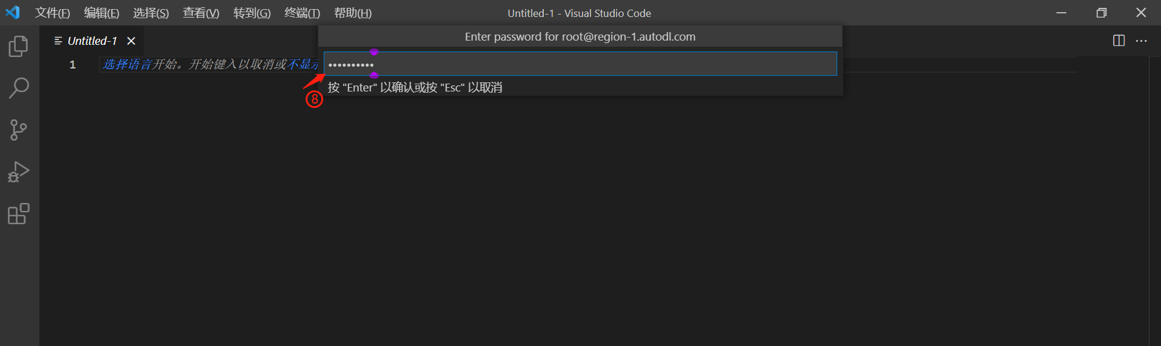The width and height of the screenshot is (1161, 346).
Task: Open the 帮助(H) menu
Action: coord(353,13)
